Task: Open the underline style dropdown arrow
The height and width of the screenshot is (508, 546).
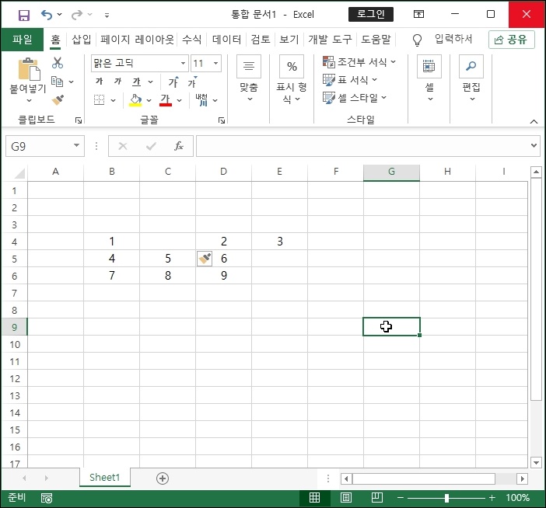Action: (x=150, y=82)
